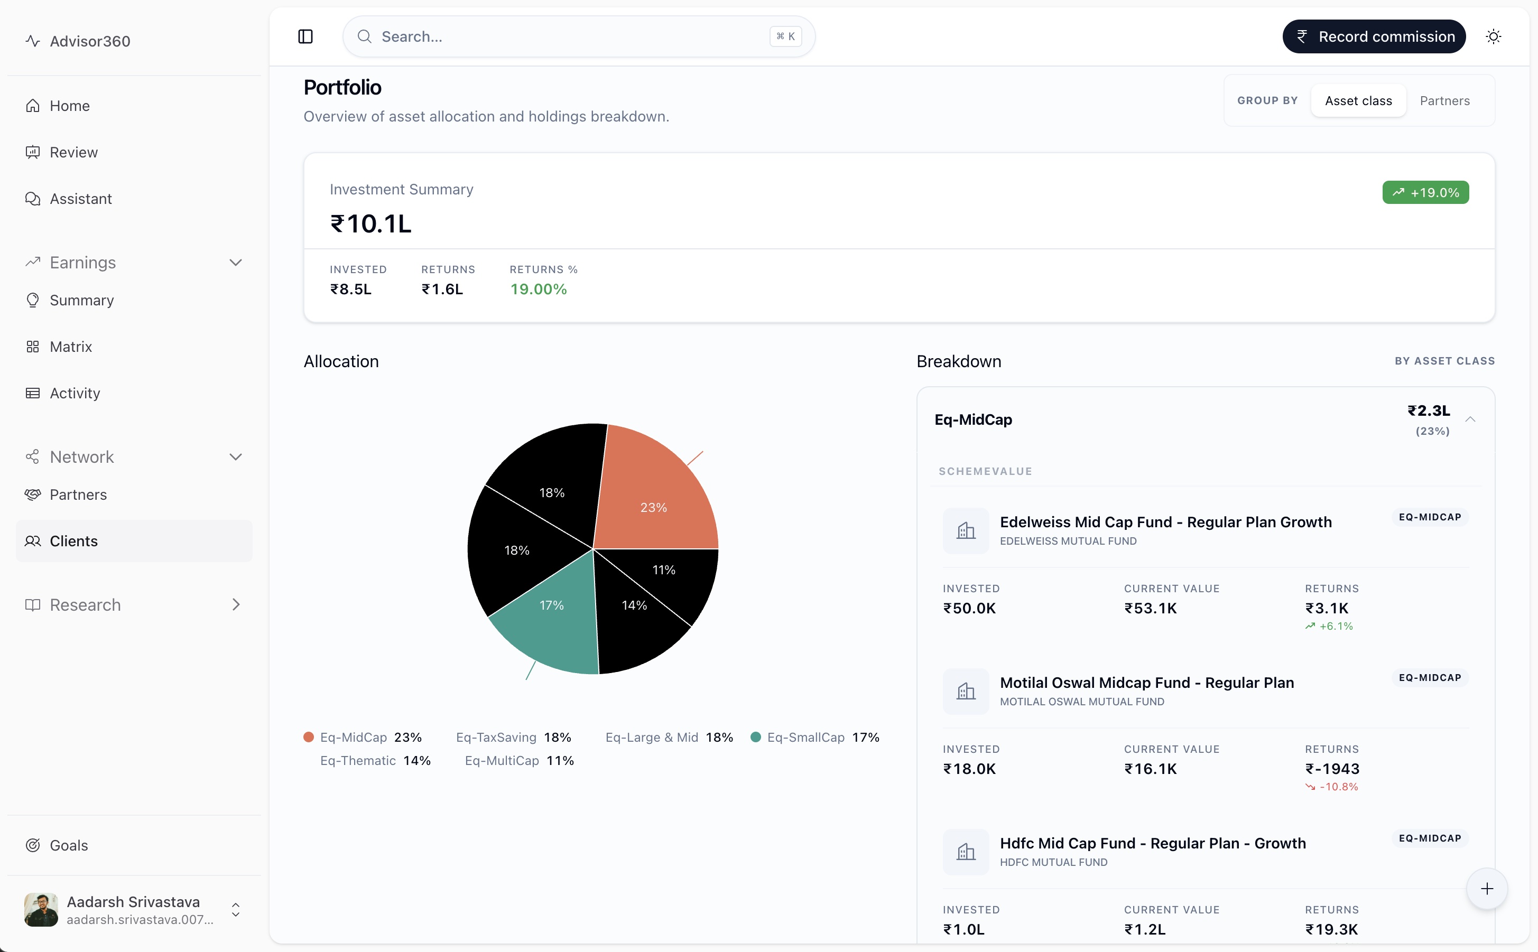Open the Matrix page
Viewport: 1538px width, 952px height.
pyautogui.click(x=134, y=347)
